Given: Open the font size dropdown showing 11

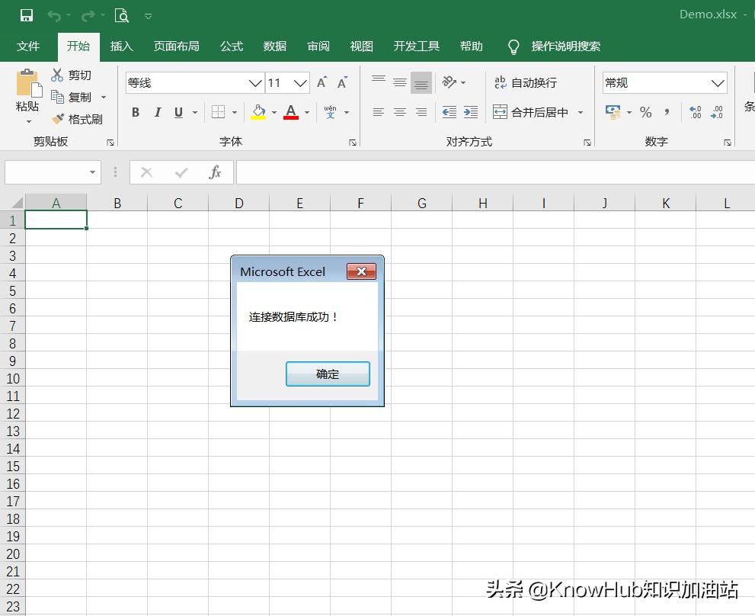Looking at the screenshot, I should click(x=300, y=82).
